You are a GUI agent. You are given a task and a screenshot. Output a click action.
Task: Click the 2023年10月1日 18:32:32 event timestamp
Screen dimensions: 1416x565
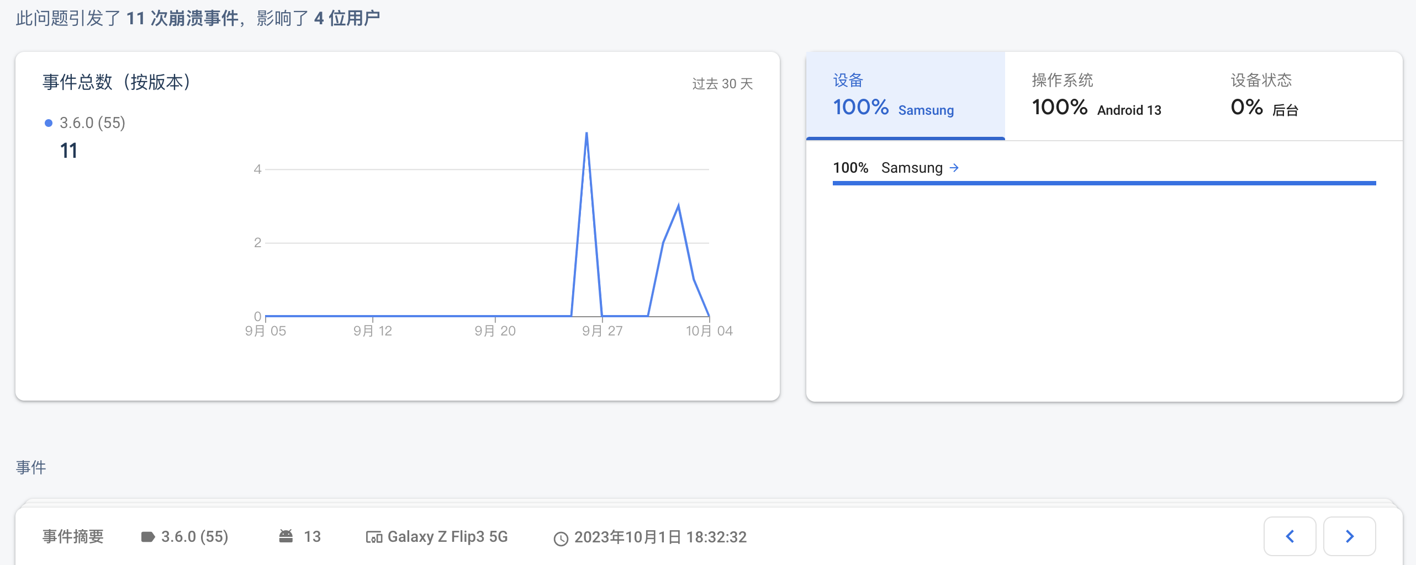660,537
